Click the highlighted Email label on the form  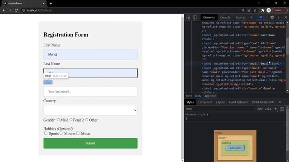pyautogui.click(x=48, y=82)
